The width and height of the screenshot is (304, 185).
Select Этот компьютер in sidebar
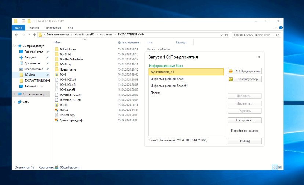coord(33,94)
